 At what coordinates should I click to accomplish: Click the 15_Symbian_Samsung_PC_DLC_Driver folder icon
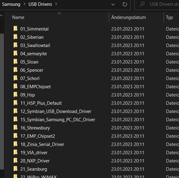[x=16, y=119]
